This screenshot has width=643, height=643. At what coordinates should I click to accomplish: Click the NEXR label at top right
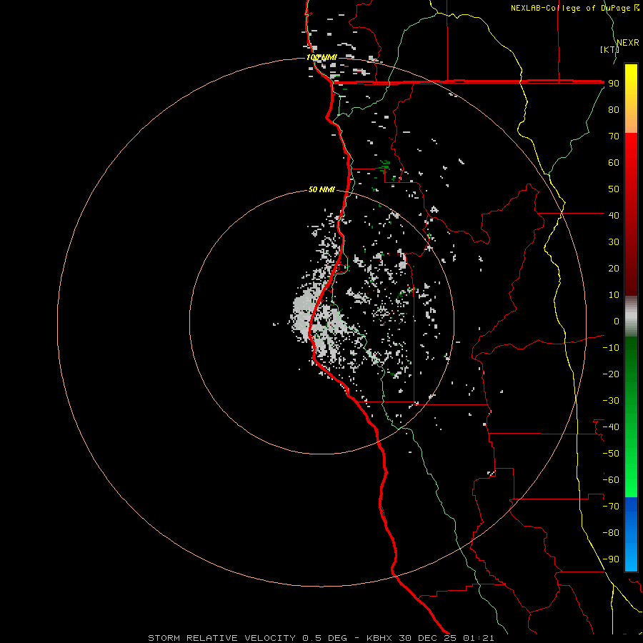click(628, 43)
